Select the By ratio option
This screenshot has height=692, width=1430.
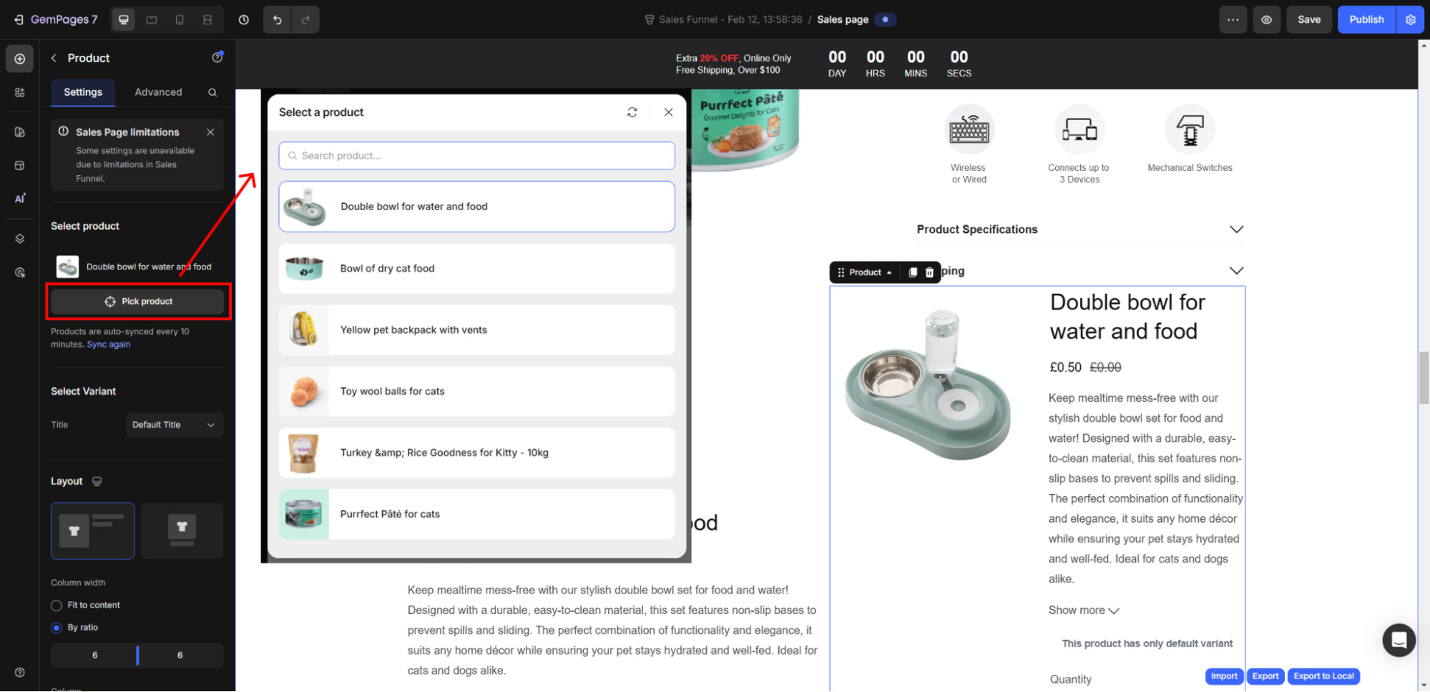pyautogui.click(x=57, y=627)
